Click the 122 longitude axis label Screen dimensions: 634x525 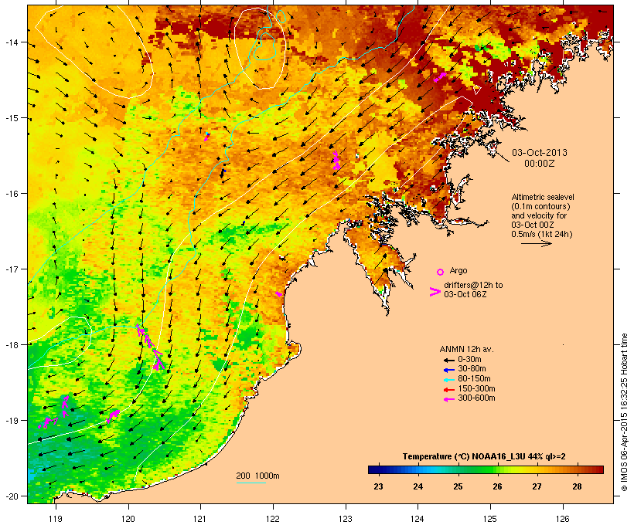coord(273,519)
